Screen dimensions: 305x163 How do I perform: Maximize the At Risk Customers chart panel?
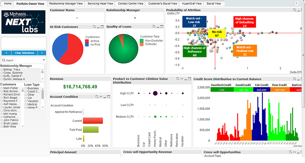coord(102,27)
